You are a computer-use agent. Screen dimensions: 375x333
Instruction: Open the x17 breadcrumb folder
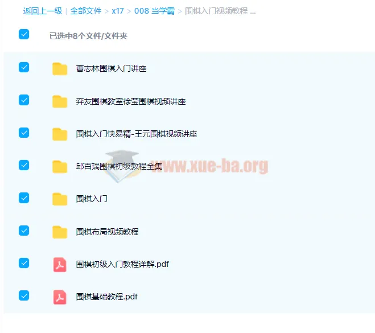click(x=118, y=11)
